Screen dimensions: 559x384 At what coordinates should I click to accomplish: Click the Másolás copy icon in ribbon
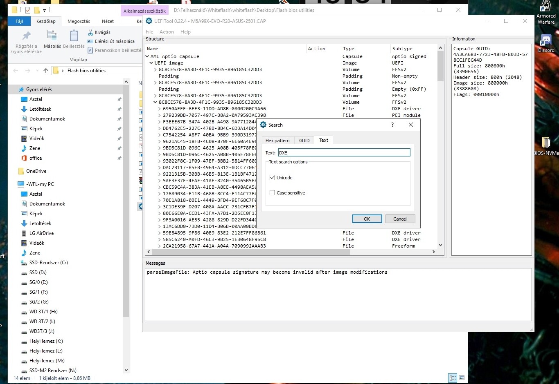pyautogui.click(x=52, y=36)
